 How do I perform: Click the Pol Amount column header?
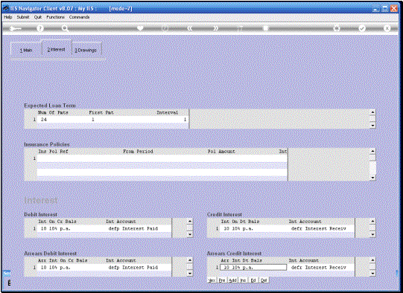tap(221, 152)
